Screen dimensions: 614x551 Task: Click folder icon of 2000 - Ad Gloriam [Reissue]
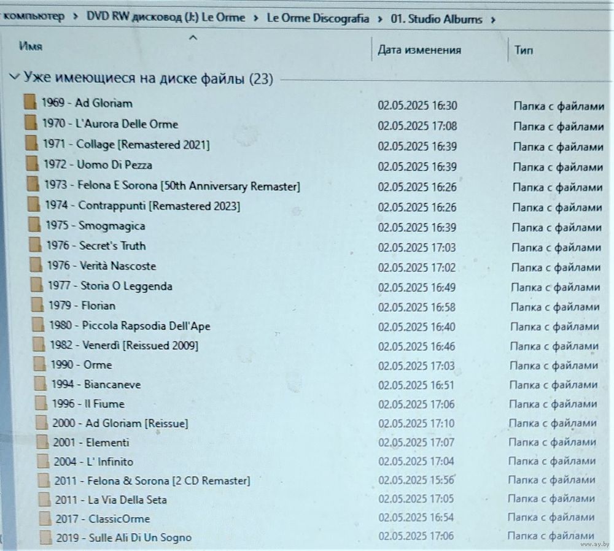tap(42, 422)
